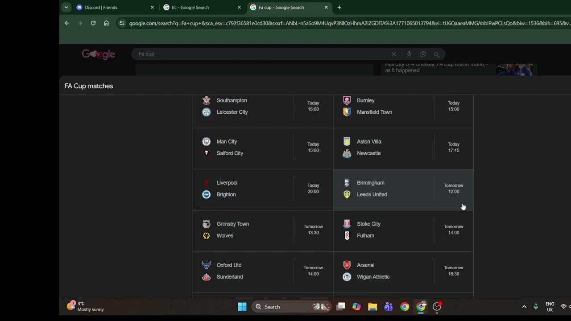The height and width of the screenshot is (321, 571).
Task: Switch to the Discord | Friends tab
Action: [115, 7]
